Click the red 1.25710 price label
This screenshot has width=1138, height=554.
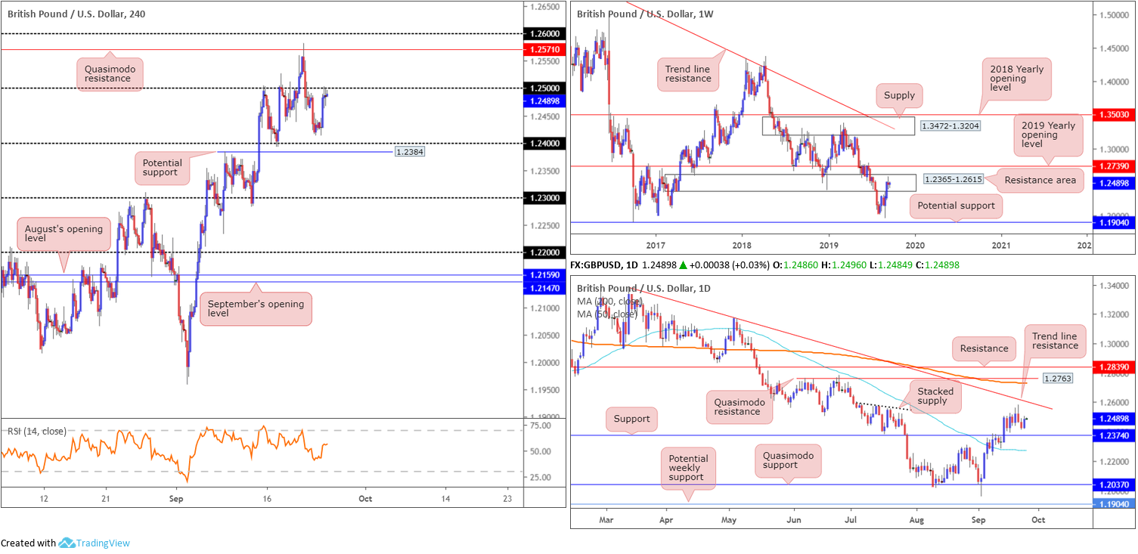click(543, 48)
